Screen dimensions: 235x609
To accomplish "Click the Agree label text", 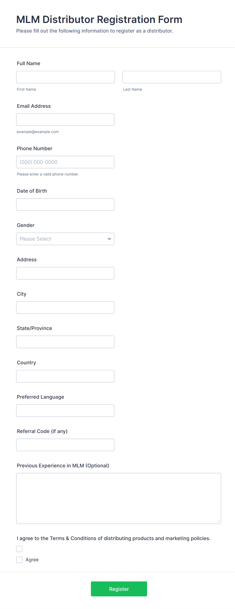I will tap(32, 560).
